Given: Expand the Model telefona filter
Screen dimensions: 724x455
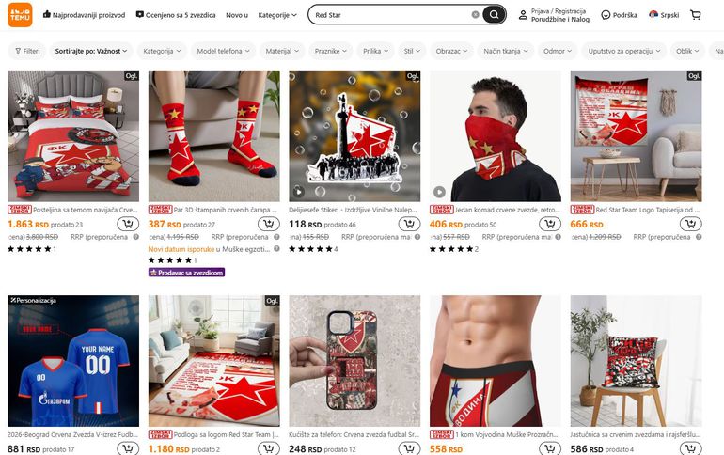Looking at the screenshot, I should pos(223,51).
